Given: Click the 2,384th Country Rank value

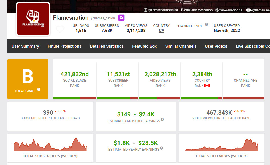Looking at the screenshot, I should [202, 74].
